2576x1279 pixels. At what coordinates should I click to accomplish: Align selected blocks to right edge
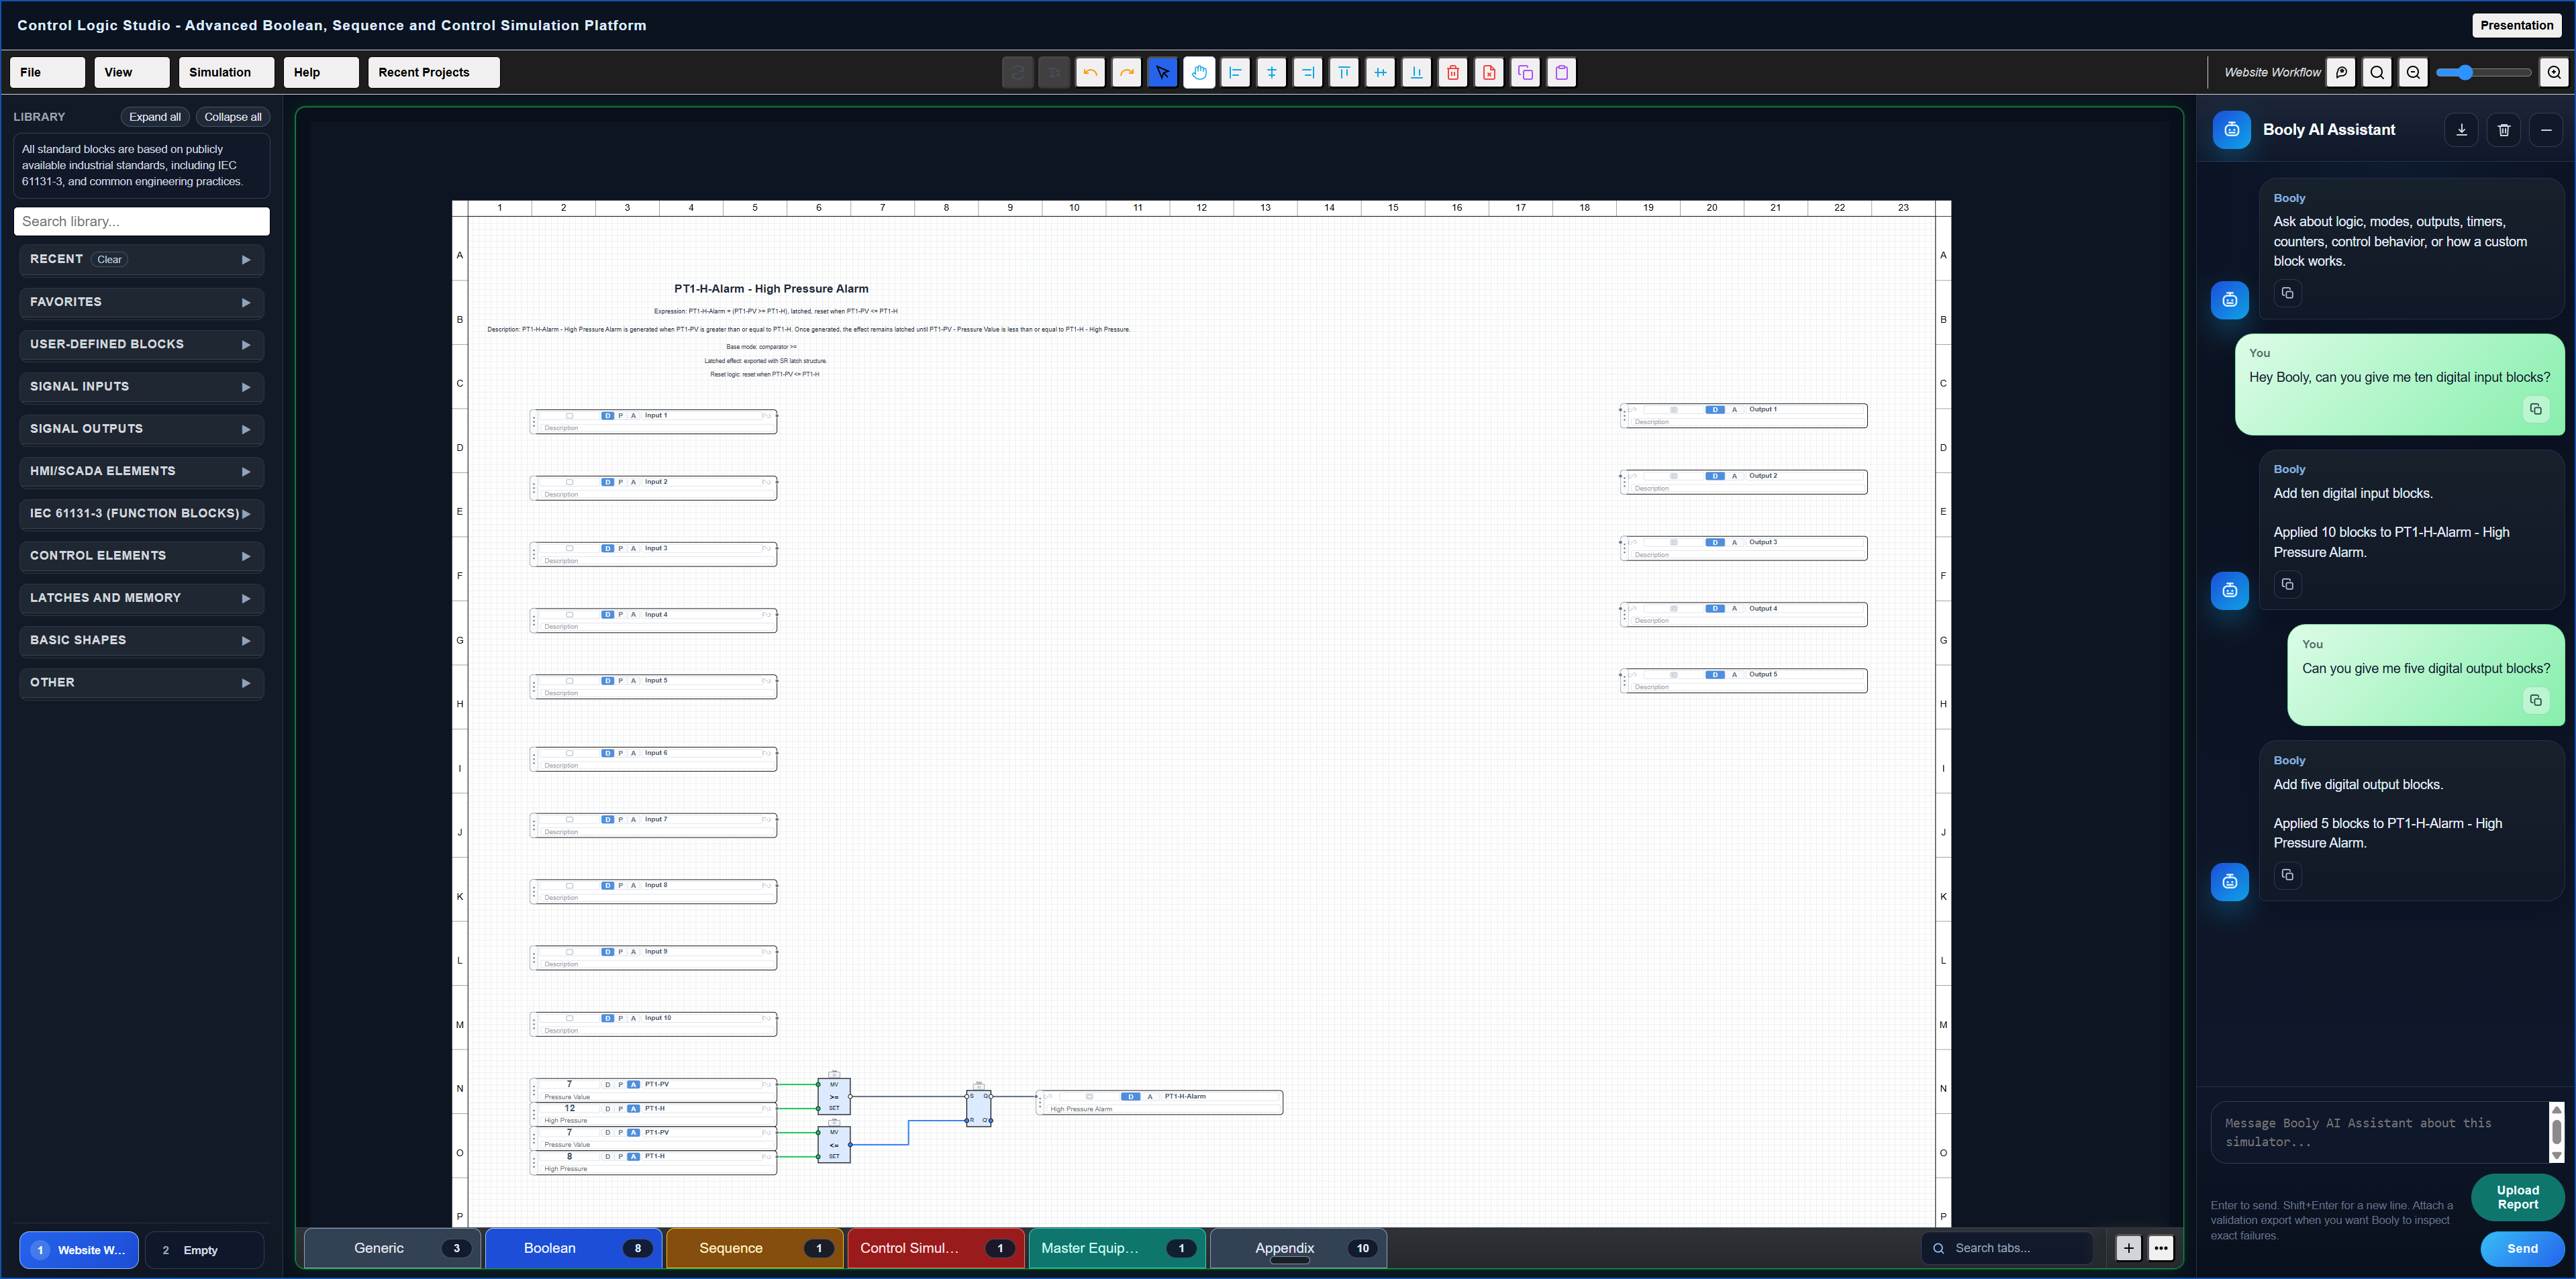pos(1308,72)
